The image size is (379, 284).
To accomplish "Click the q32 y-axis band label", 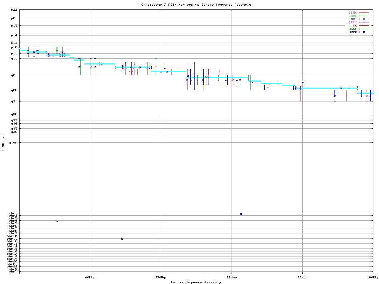I will 14,114.
